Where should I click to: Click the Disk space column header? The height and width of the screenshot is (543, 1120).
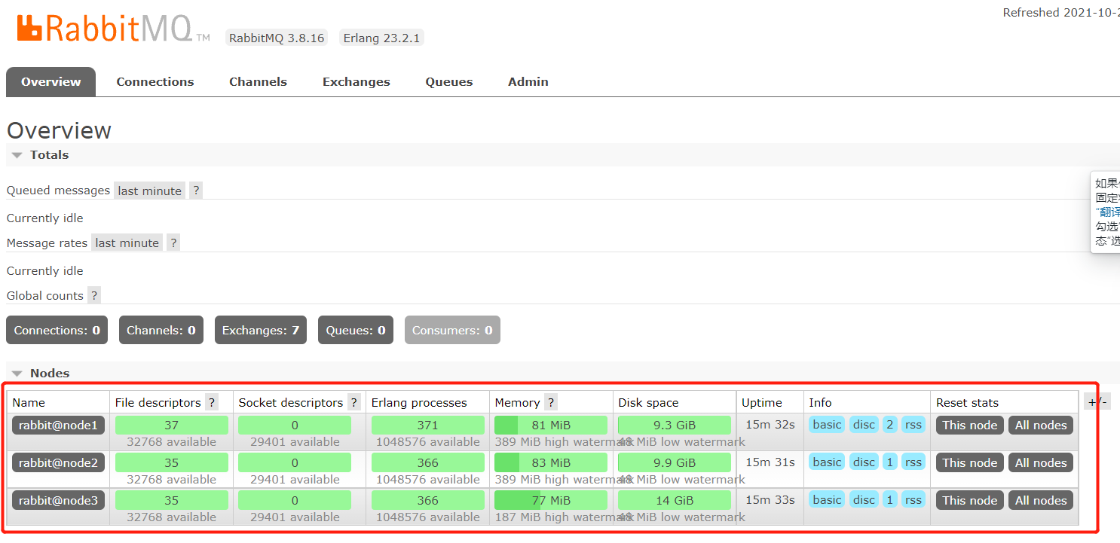[x=648, y=403]
